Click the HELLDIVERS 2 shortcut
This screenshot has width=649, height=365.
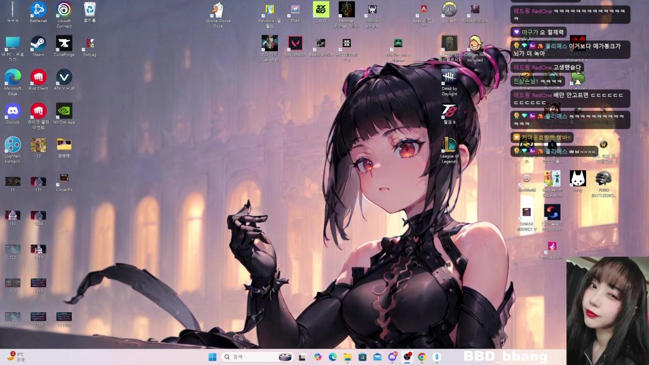pos(347,49)
